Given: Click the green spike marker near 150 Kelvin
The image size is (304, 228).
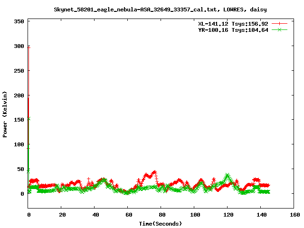Looking at the screenshot, I should point(28,119).
